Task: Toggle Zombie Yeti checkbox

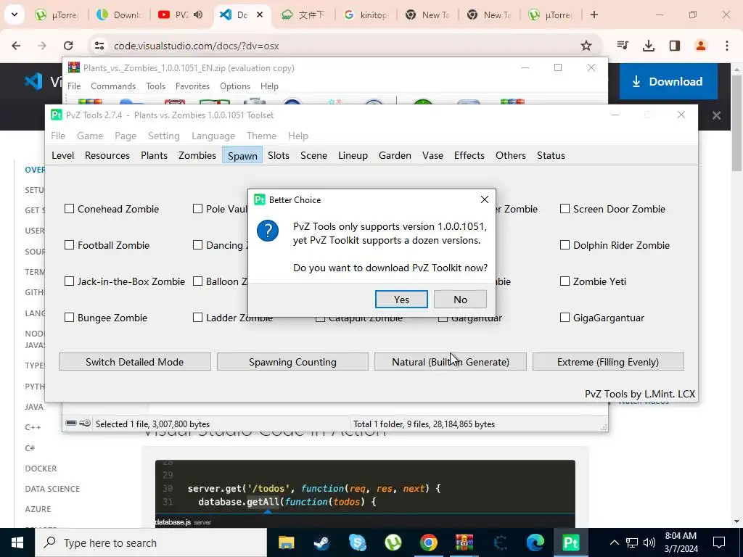Action: (565, 281)
